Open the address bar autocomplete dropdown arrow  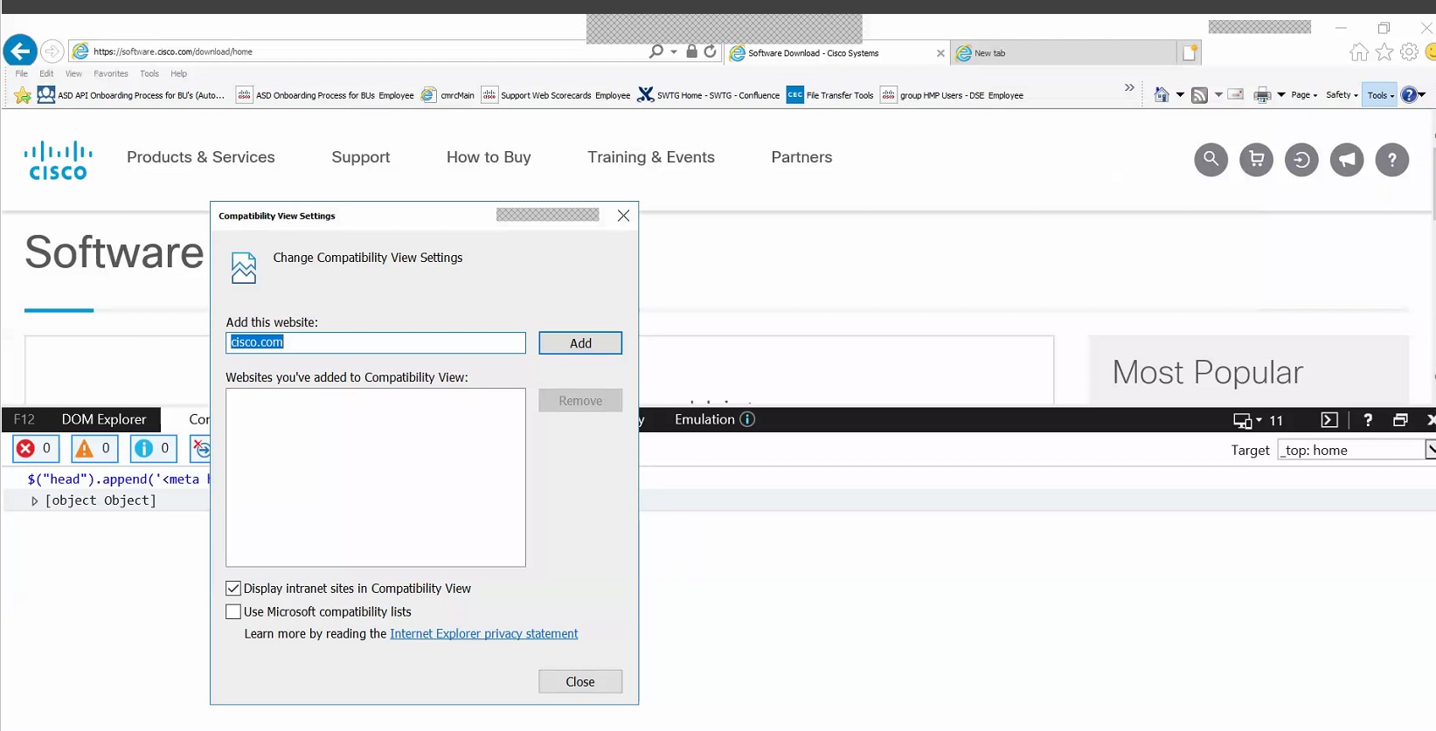(674, 52)
